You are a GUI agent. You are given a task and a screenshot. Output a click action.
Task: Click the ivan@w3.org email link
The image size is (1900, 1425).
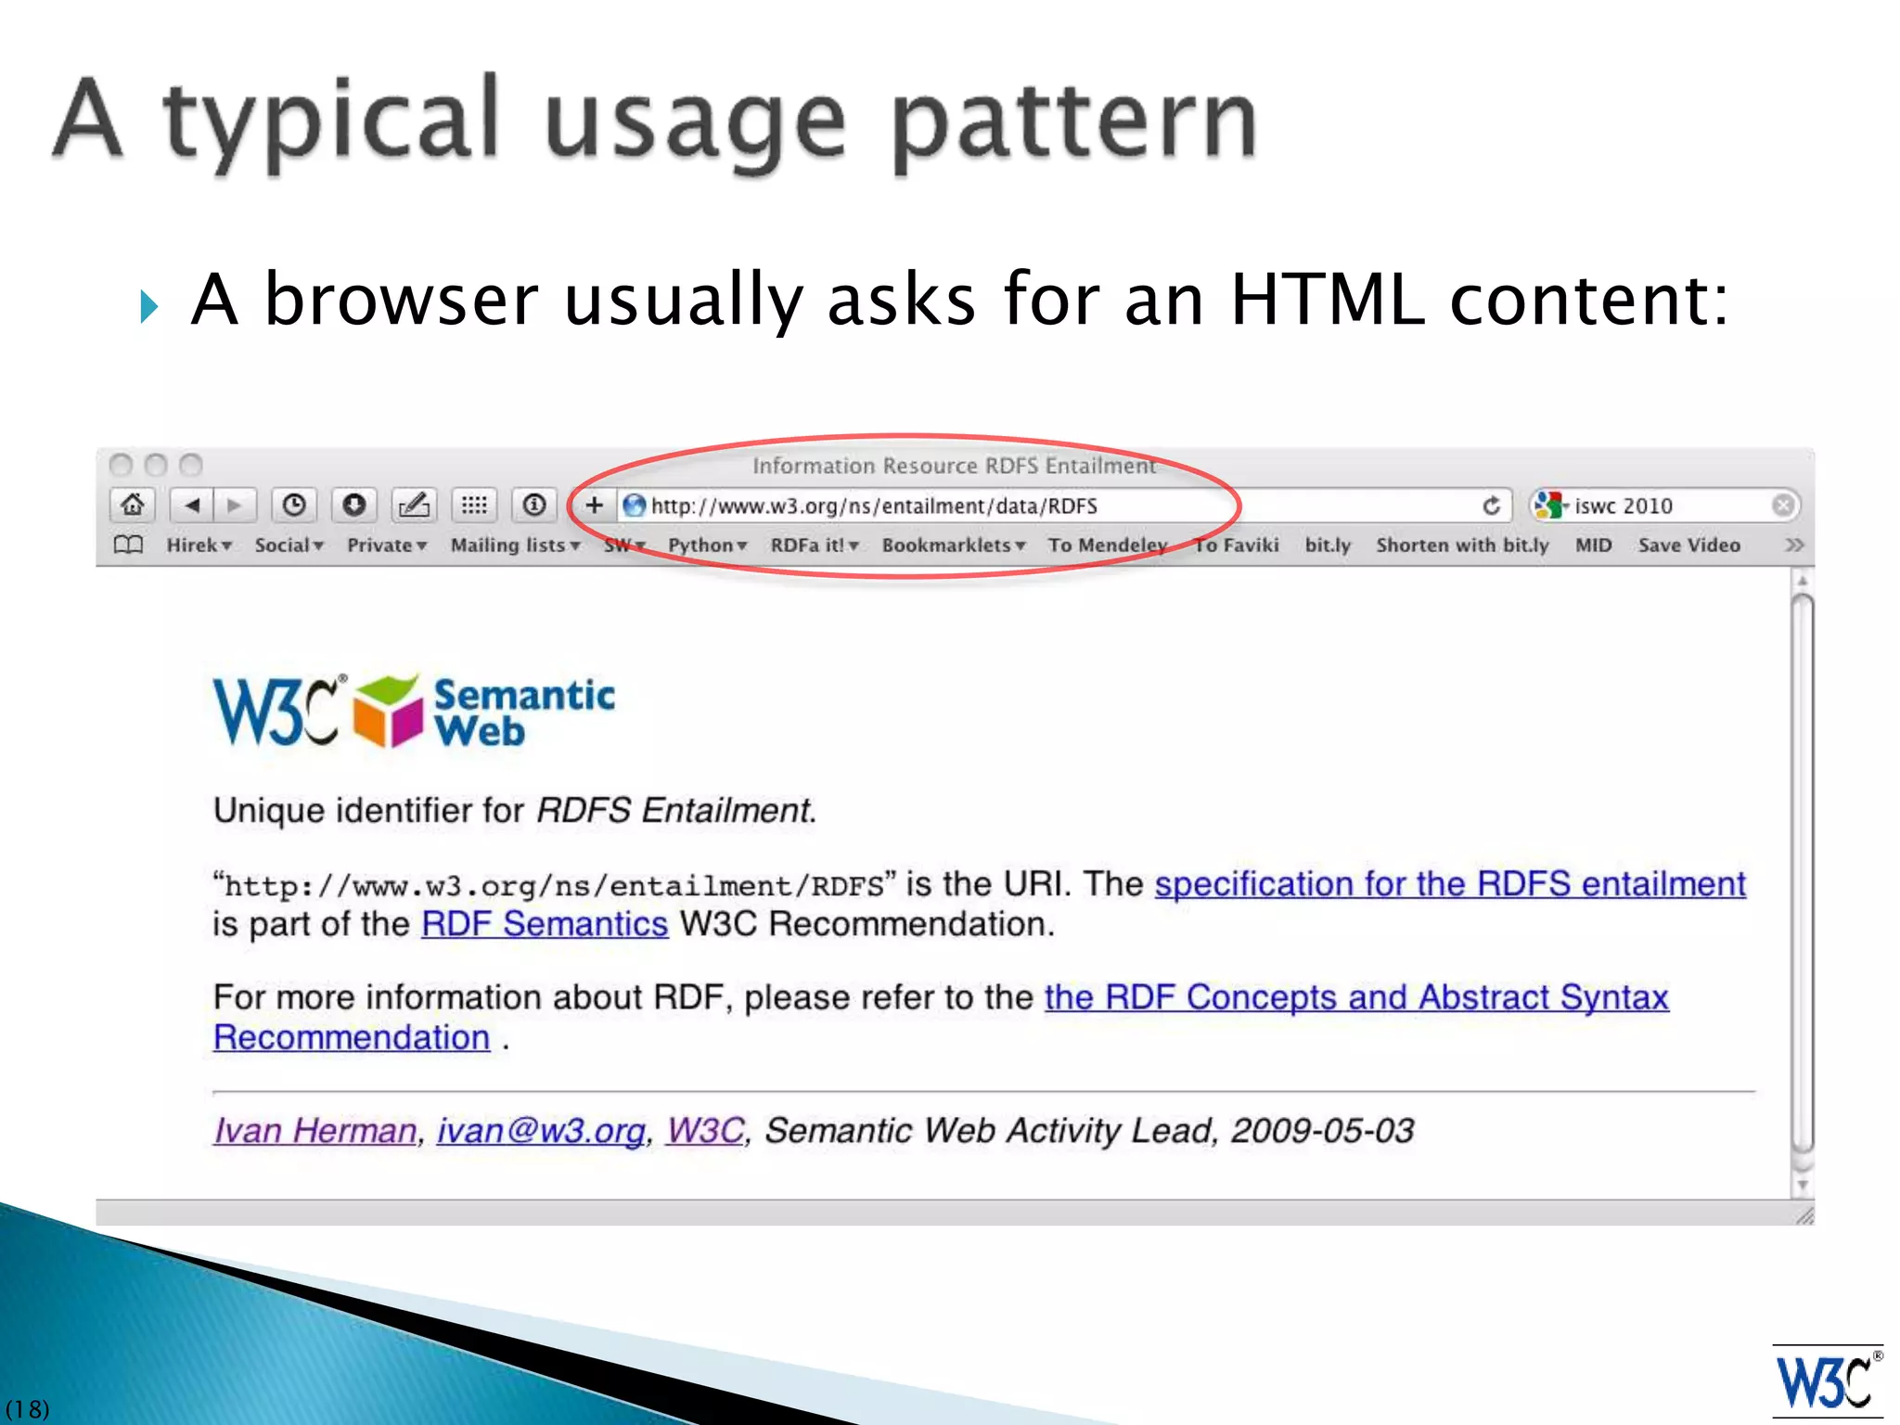(x=541, y=1130)
